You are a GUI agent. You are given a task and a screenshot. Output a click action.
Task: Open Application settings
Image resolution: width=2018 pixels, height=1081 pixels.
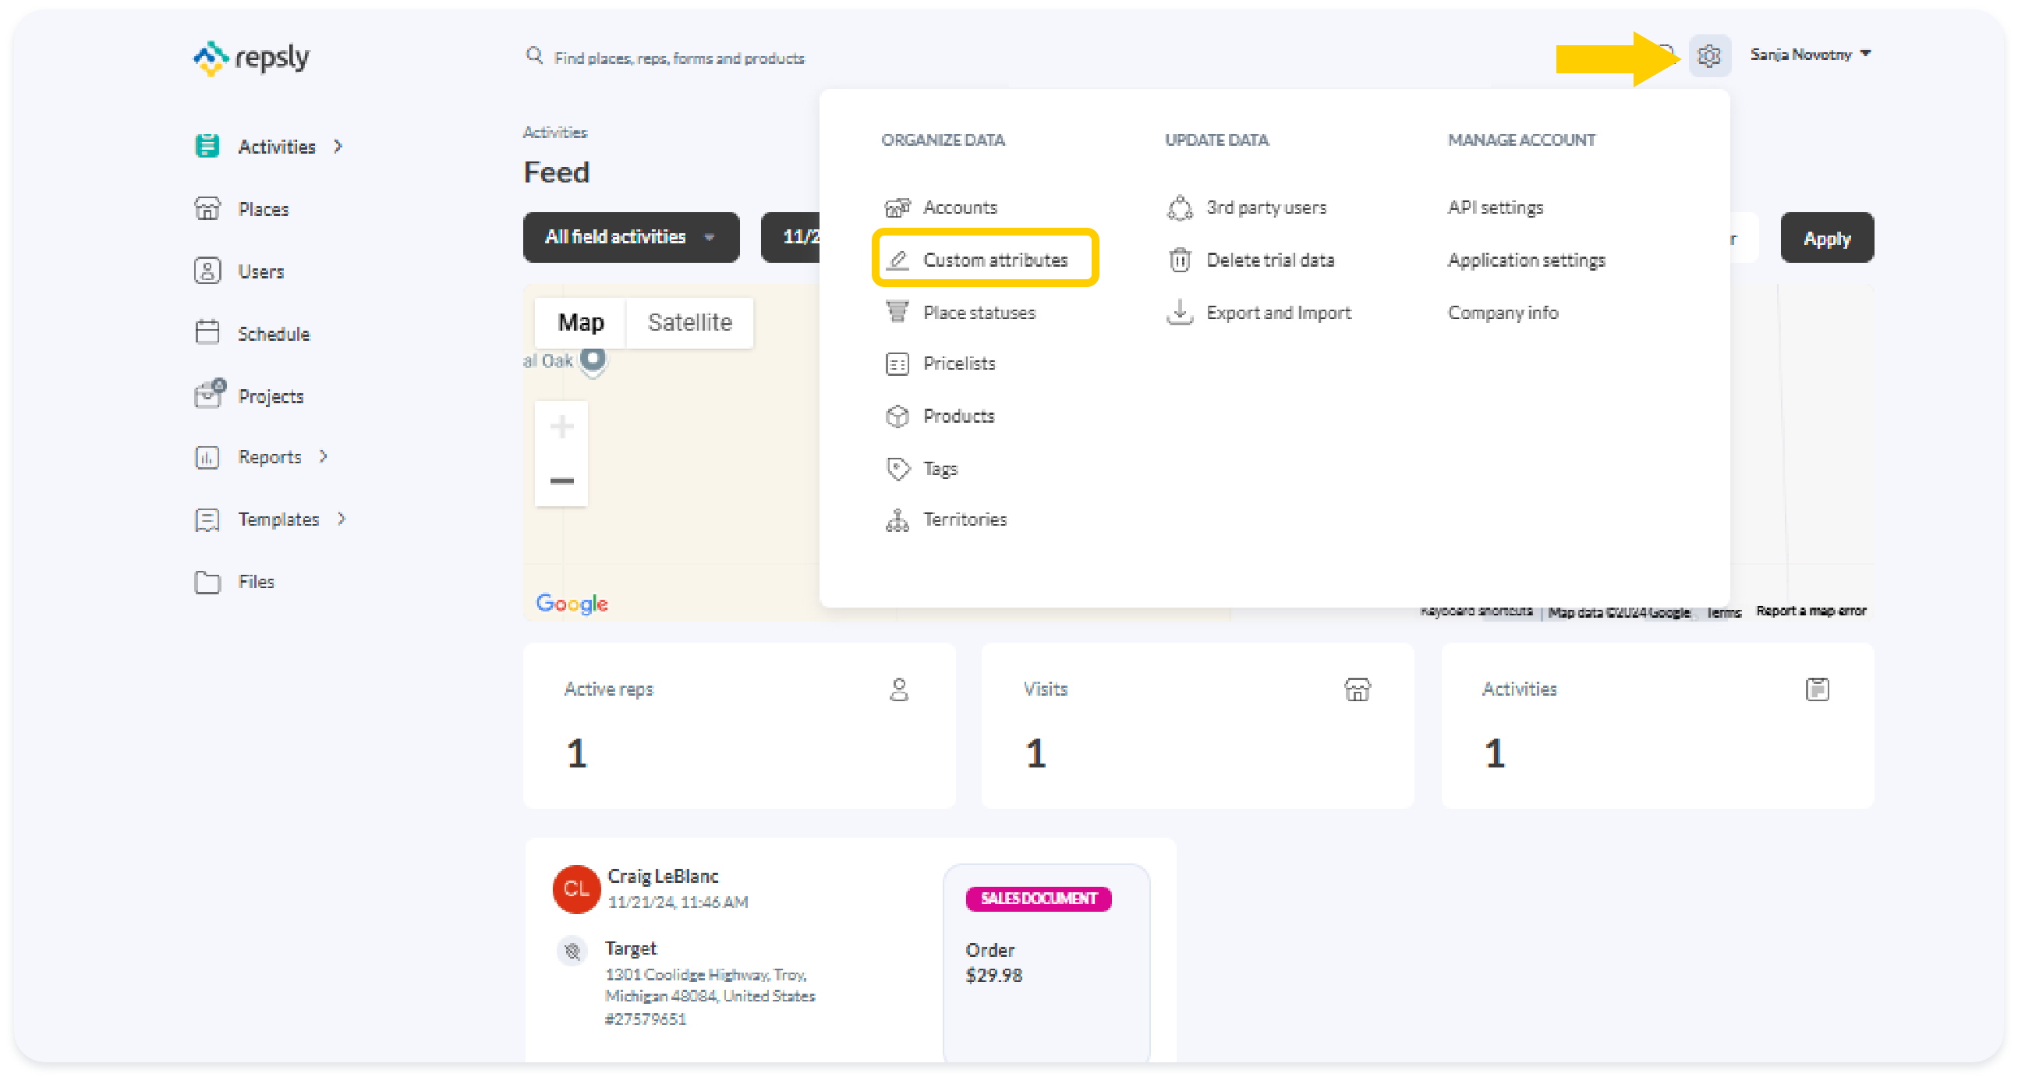click(x=1526, y=260)
